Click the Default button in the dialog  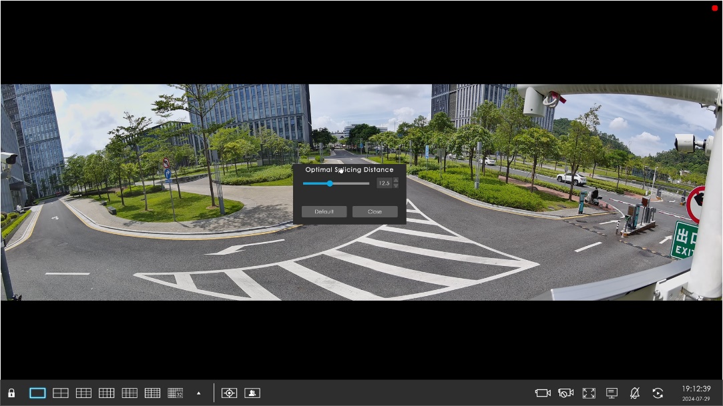click(x=324, y=212)
